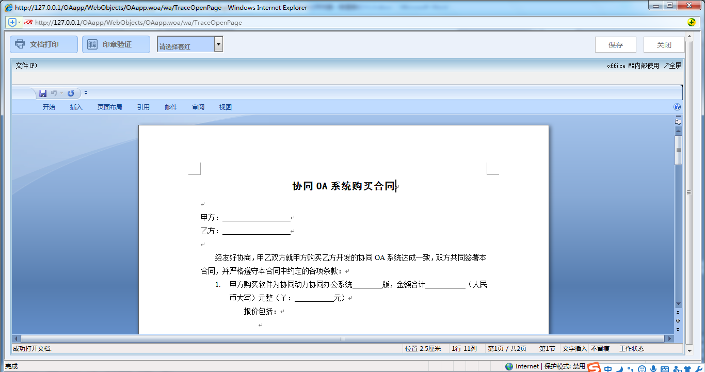Click the 保存 save button
Image resolution: width=705 pixels, height=372 pixels.
point(615,44)
